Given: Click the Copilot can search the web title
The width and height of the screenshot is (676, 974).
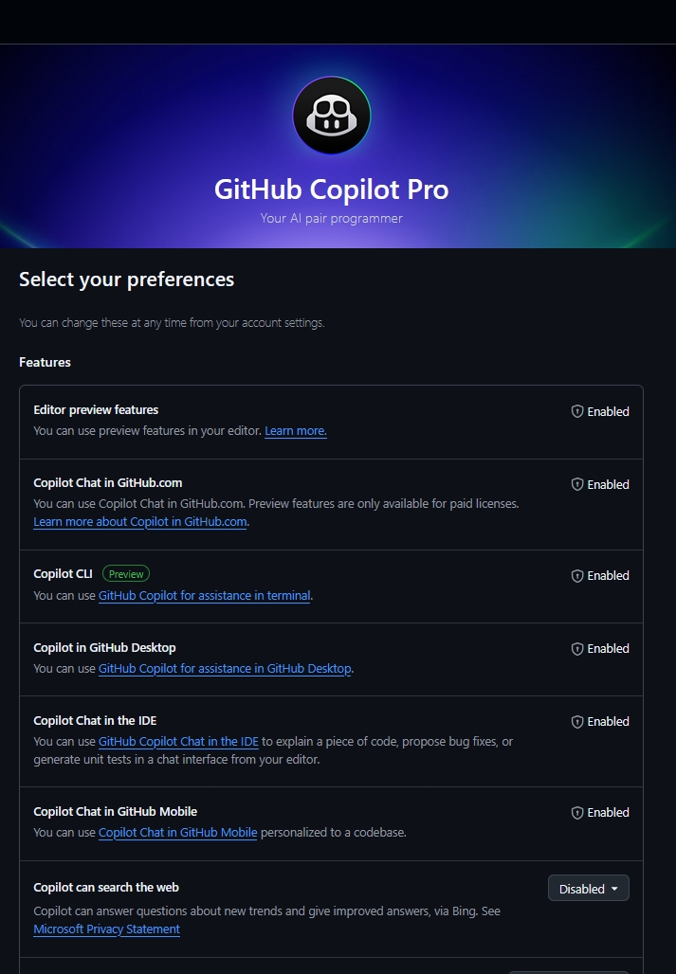Looking at the screenshot, I should 106,888.
